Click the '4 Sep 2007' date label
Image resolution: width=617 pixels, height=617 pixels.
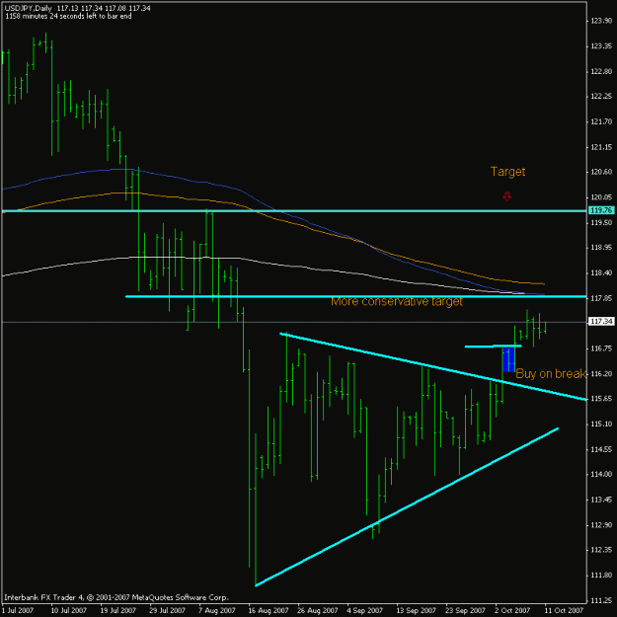(x=364, y=610)
